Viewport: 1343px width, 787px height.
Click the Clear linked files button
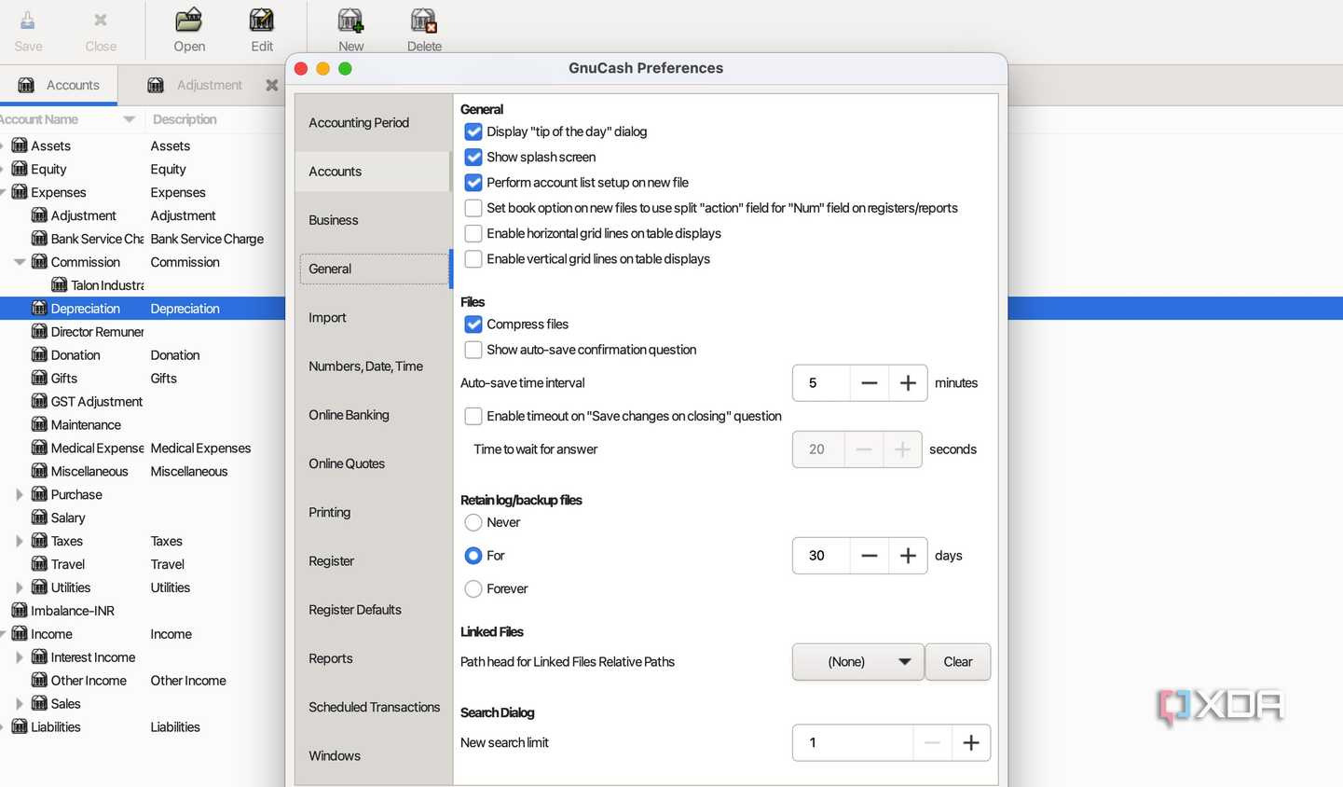(x=958, y=662)
